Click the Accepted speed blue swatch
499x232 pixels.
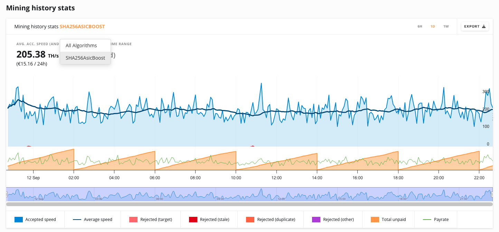click(x=19, y=220)
